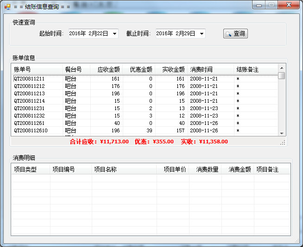
Task: Click the 查询 search button
Action: click(x=235, y=34)
